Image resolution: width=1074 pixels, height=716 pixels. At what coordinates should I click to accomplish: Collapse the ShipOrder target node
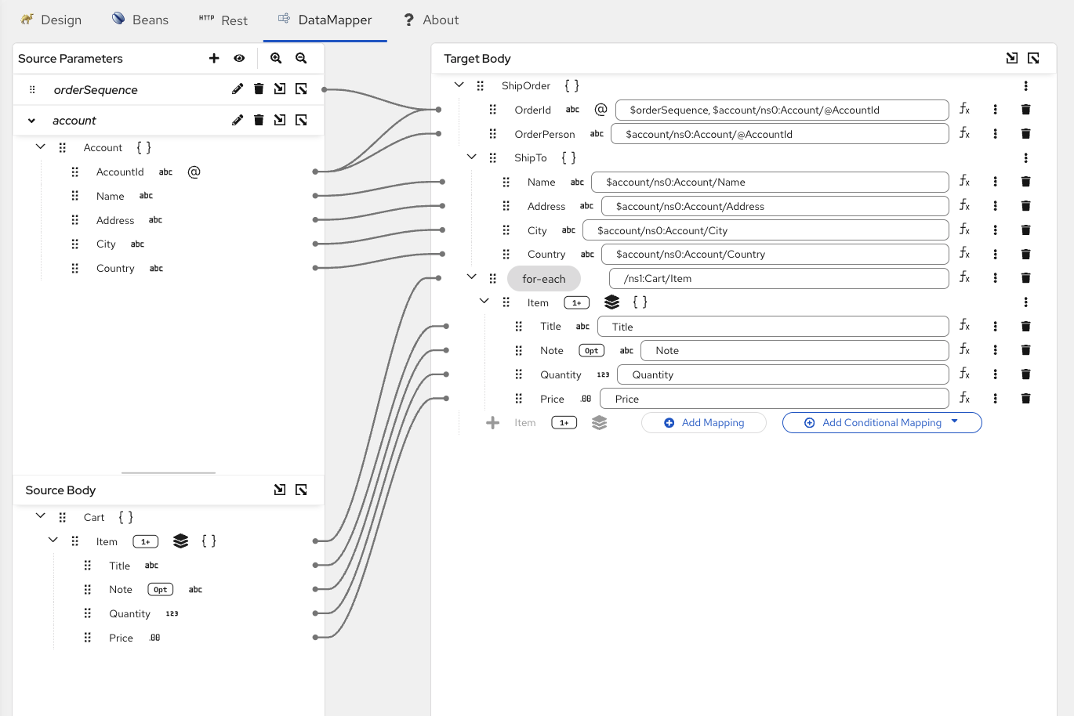coord(459,85)
